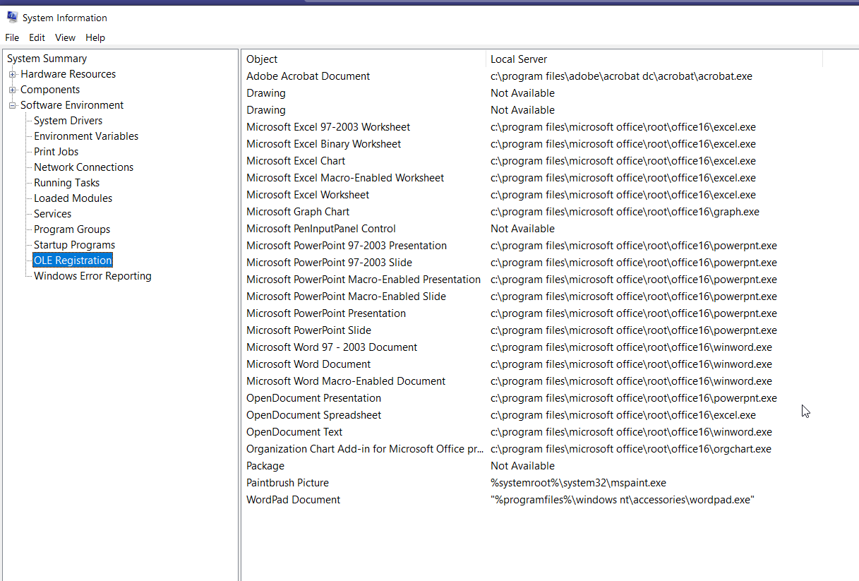
Task: Open Environment Variables category
Action: point(86,136)
